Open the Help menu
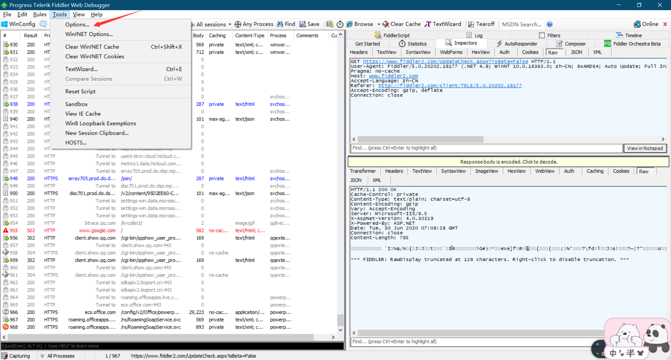The image size is (671, 360). 96,14
